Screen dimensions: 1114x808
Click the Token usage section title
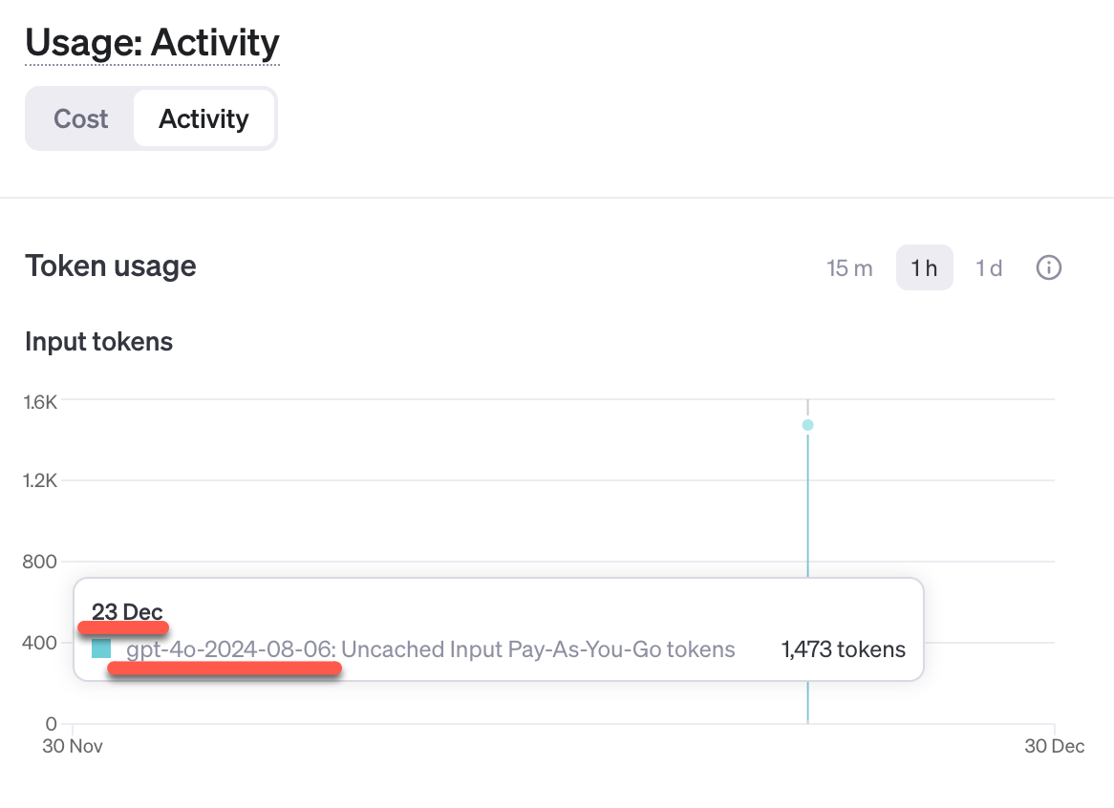click(x=111, y=266)
